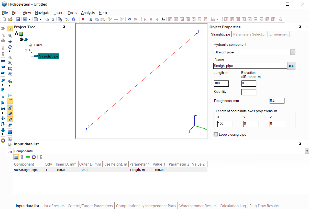Expand the Components dropdown in Input data list
Image resolution: width=309 pixels, height=209 pixels.
tap(307, 151)
